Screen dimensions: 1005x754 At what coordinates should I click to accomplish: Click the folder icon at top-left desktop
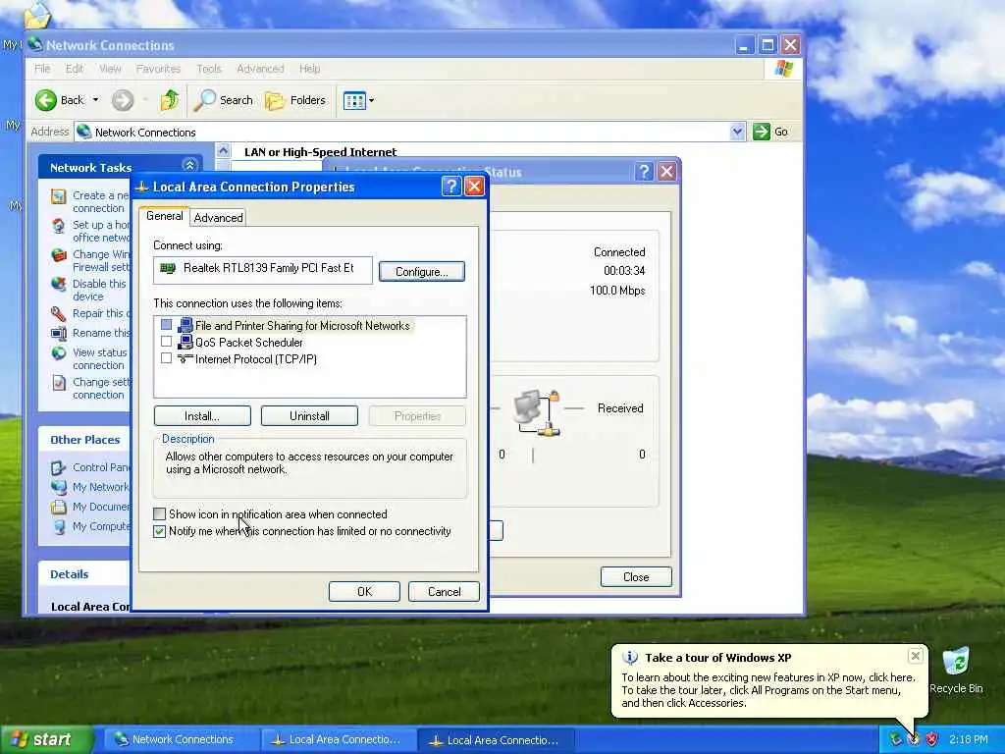[37, 15]
